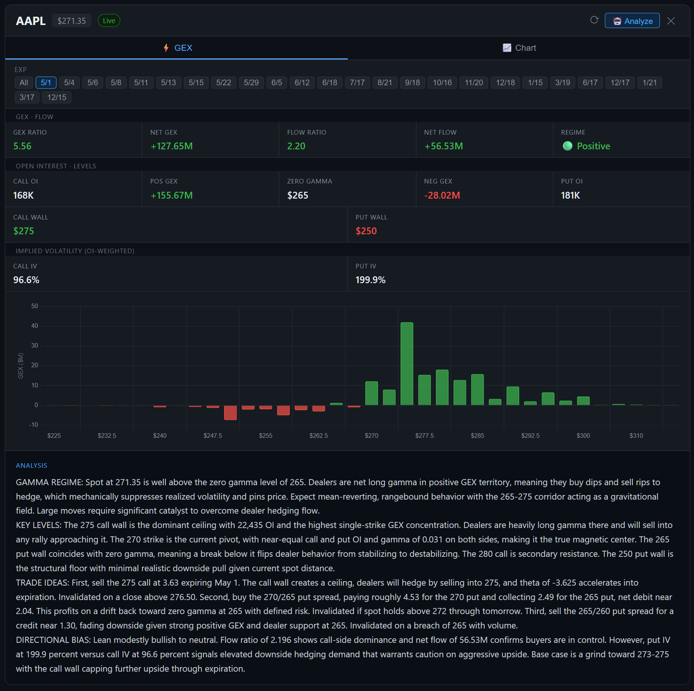This screenshot has height=691, width=694.
Task: Pick the 3/19 expiration chip
Action: click(x=563, y=83)
